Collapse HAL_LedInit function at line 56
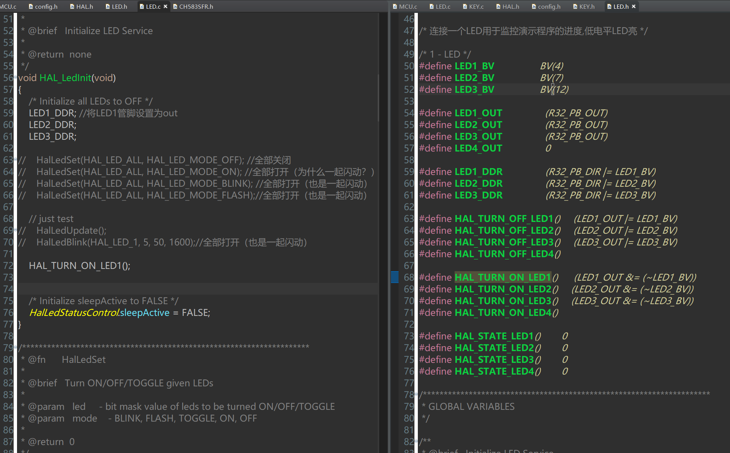The width and height of the screenshot is (730, 453). [16, 78]
